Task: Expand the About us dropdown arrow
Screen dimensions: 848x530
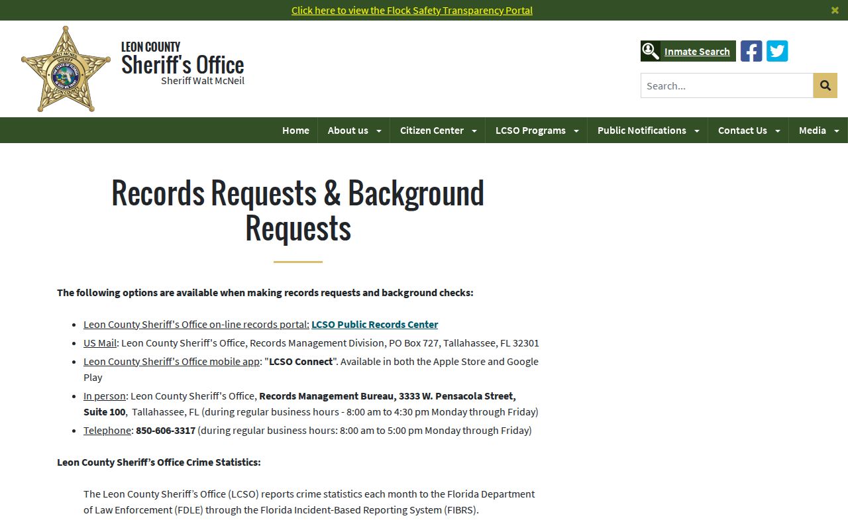Action: point(379,131)
